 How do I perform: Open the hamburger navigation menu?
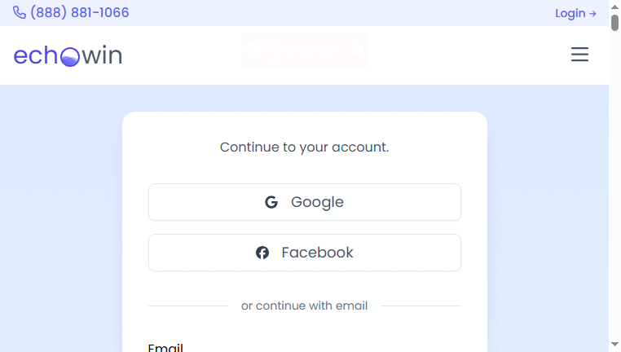579,55
